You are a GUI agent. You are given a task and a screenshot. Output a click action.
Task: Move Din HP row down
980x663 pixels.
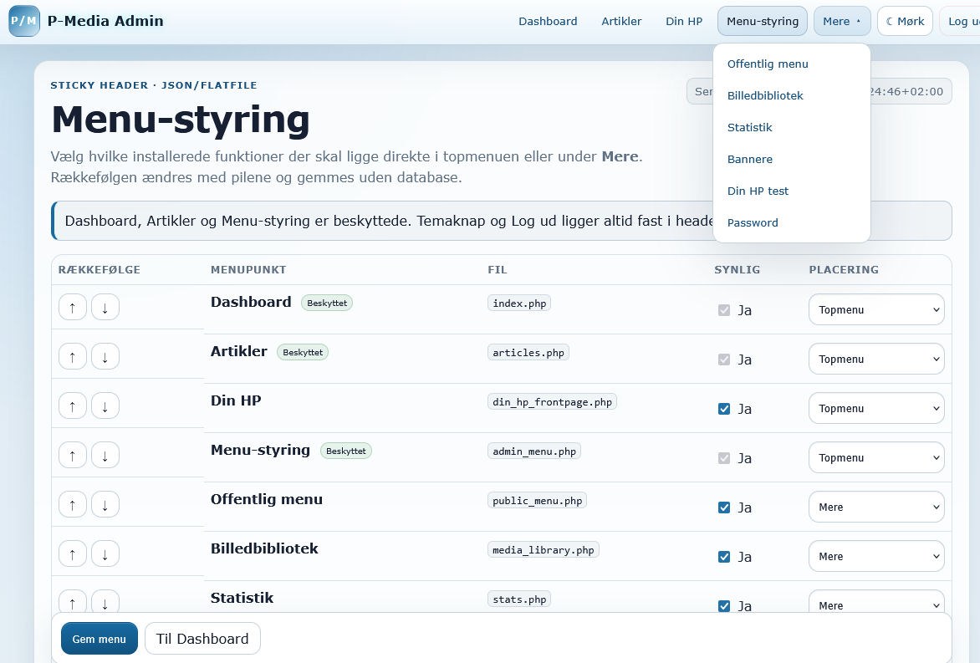[105, 406]
